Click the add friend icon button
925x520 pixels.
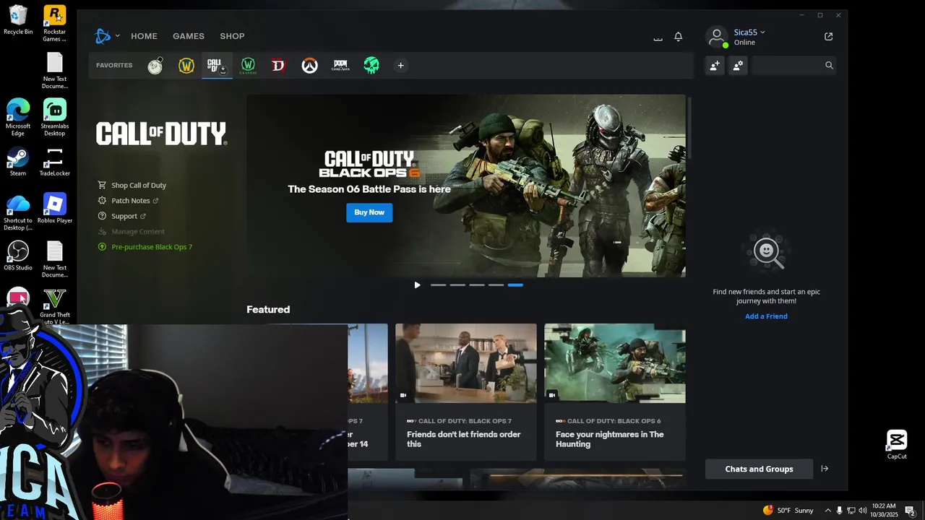tap(715, 66)
